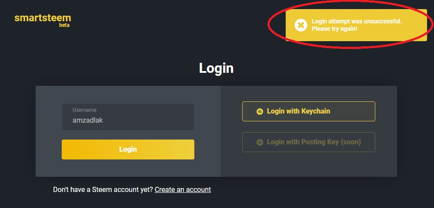
Task: Click the Login page heading
Action: (216, 68)
